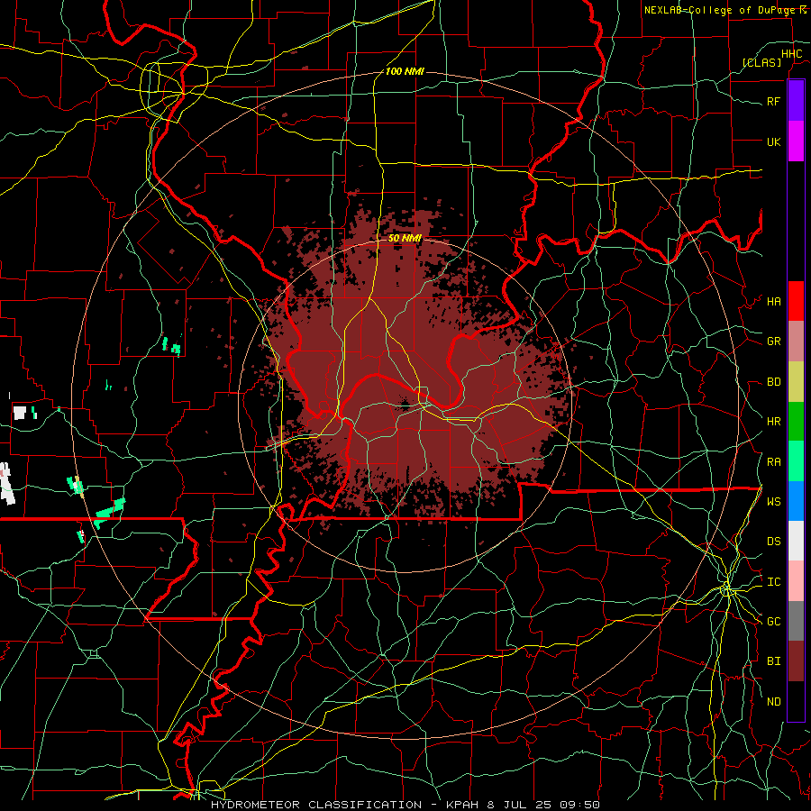The width and height of the screenshot is (811, 811).
Task: Click the ND legend label
Action: coord(773,702)
